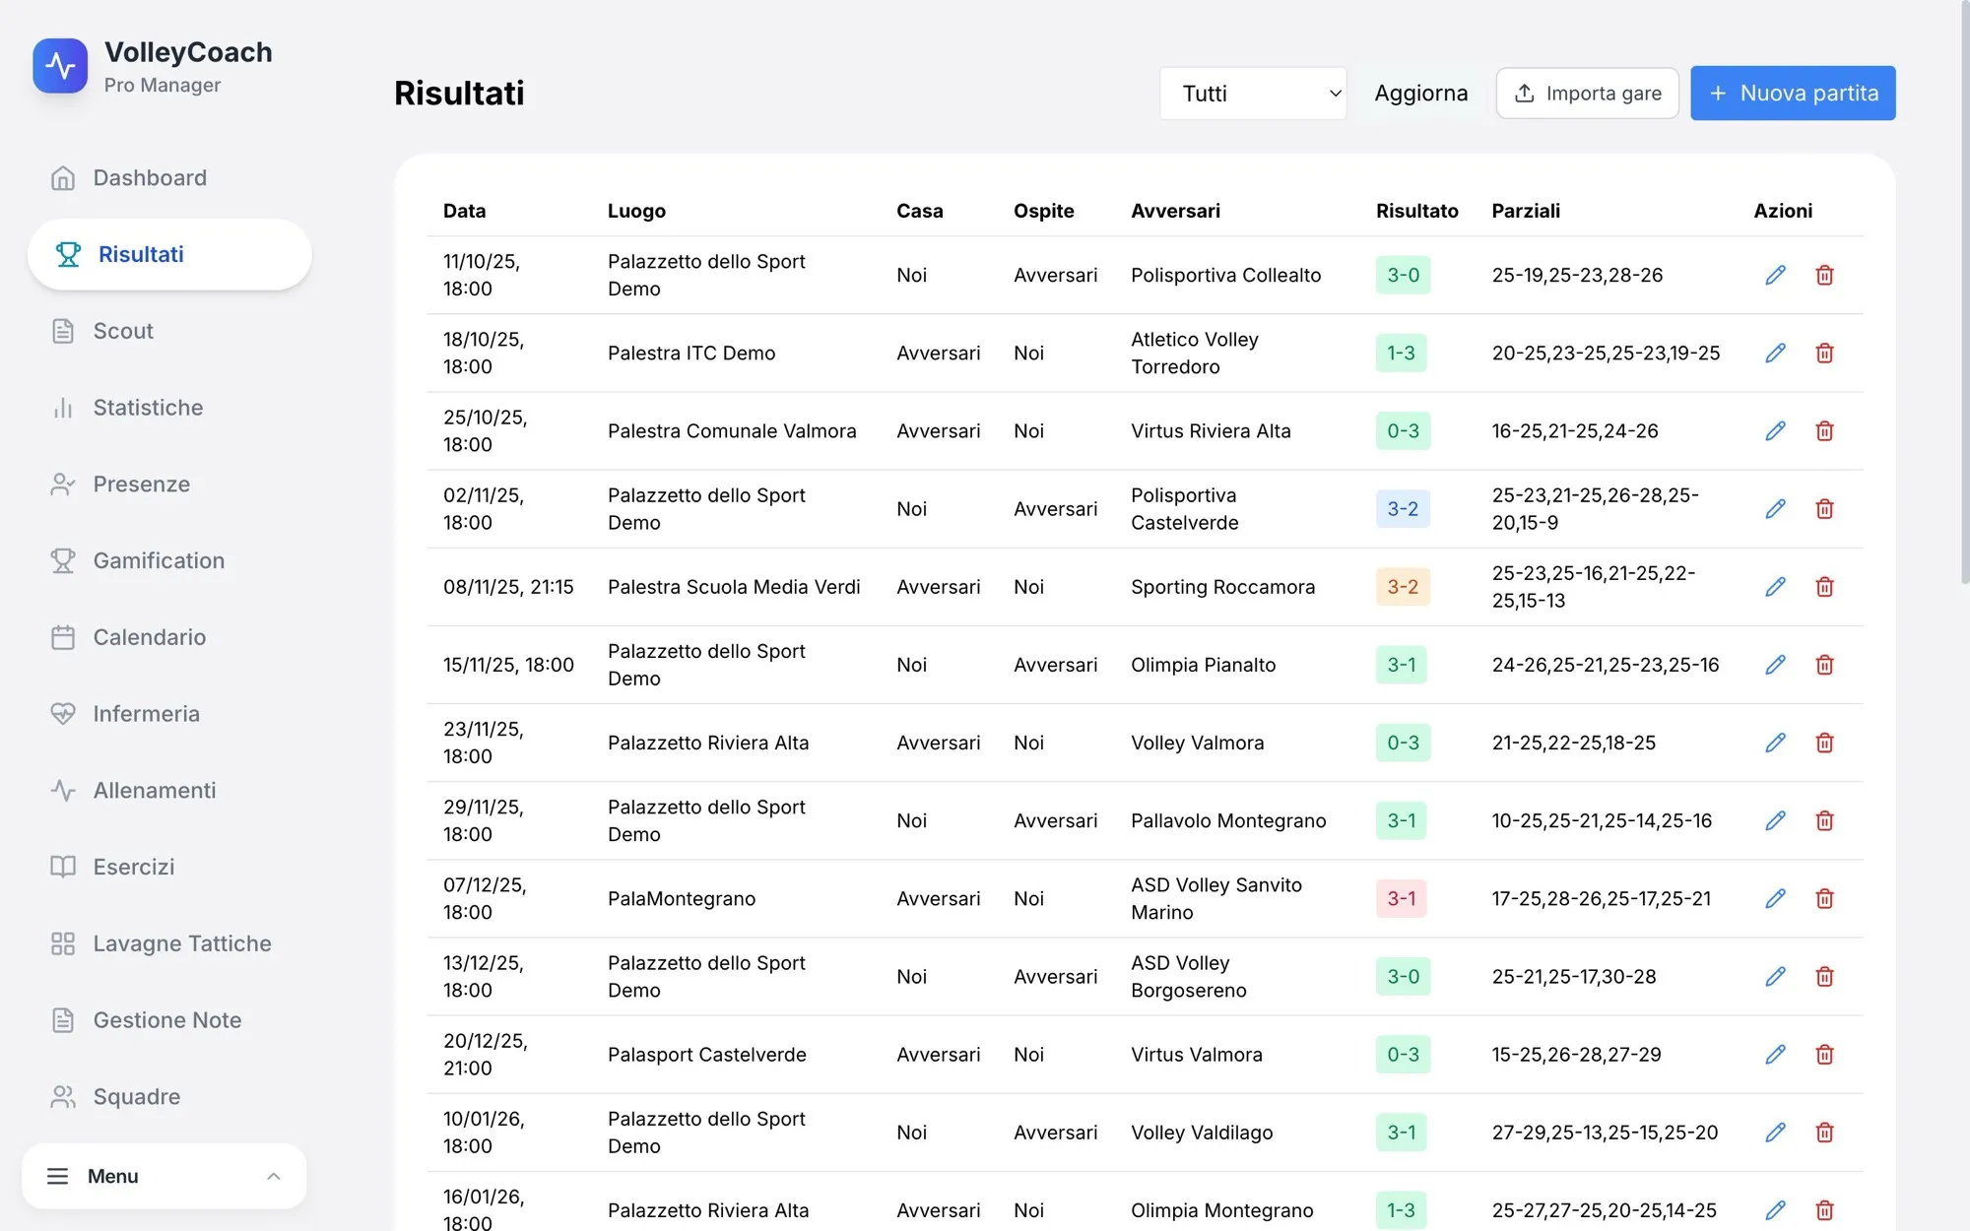Image resolution: width=1970 pixels, height=1231 pixels.
Task: Edit the Volley Valdilago match
Action: [1775, 1133]
